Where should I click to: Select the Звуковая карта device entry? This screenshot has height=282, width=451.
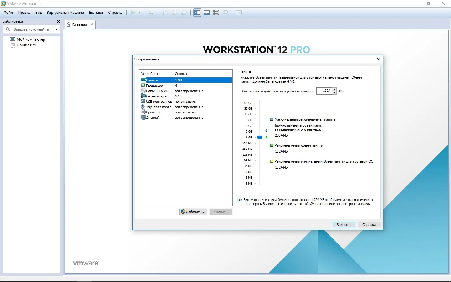coord(158,107)
